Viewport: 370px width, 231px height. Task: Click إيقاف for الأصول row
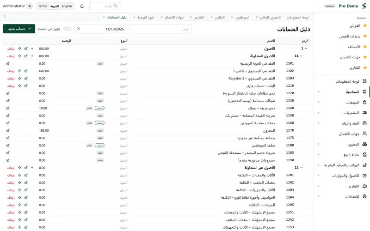click(11, 49)
